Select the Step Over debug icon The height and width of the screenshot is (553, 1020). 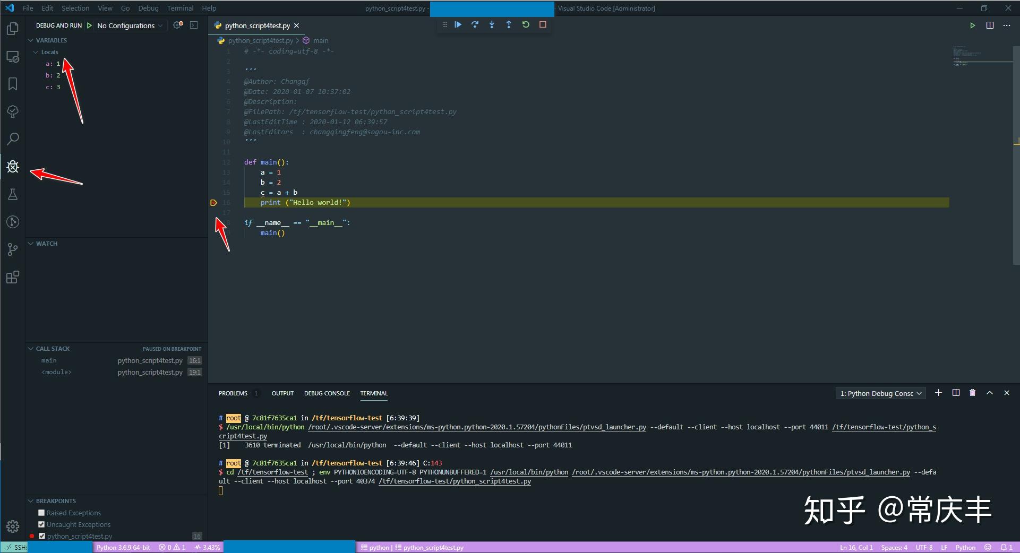(x=475, y=24)
